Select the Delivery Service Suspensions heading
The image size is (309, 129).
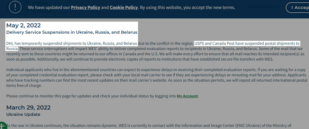coord(72,32)
